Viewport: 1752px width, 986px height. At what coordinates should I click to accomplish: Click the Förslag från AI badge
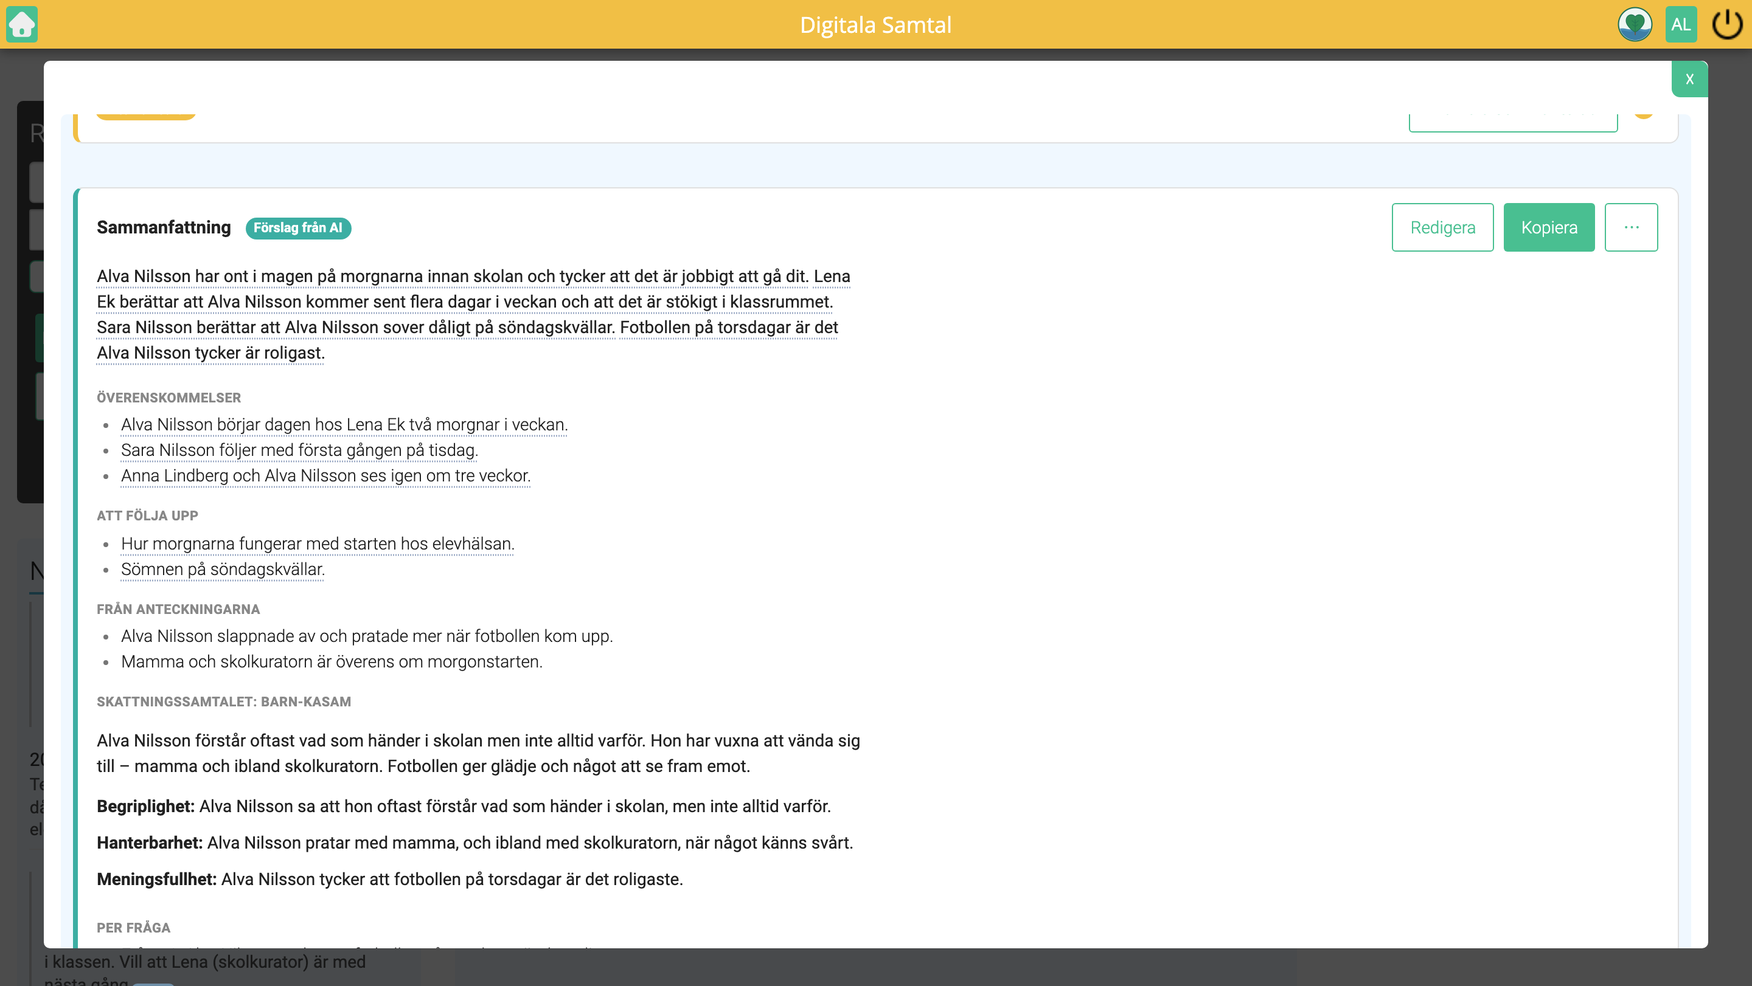click(x=298, y=227)
